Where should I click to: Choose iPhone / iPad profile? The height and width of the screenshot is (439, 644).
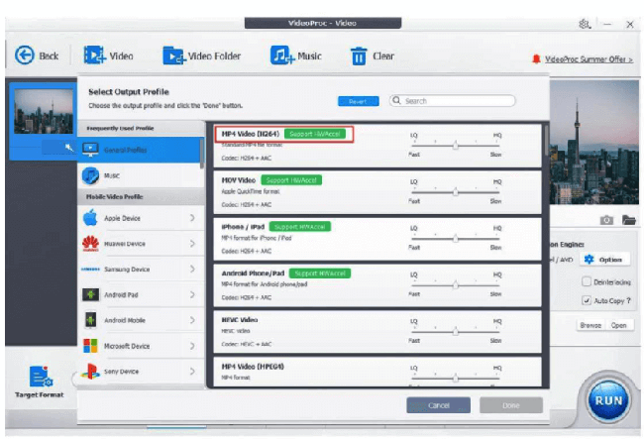(377, 239)
